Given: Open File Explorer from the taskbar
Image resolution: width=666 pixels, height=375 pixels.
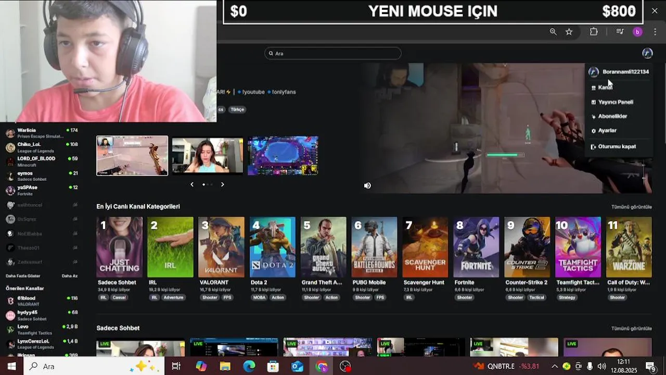Looking at the screenshot, I should click(225, 366).
